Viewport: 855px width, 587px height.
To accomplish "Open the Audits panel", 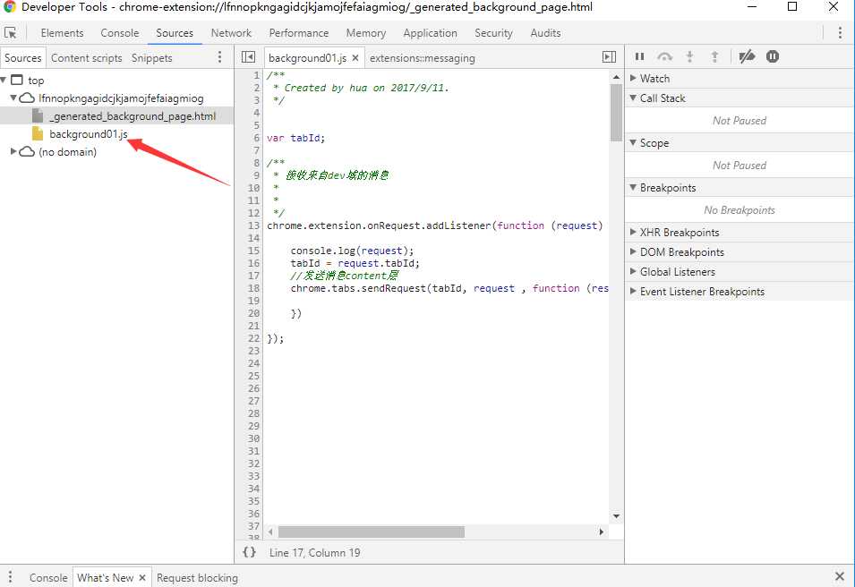I will [545, 33].
